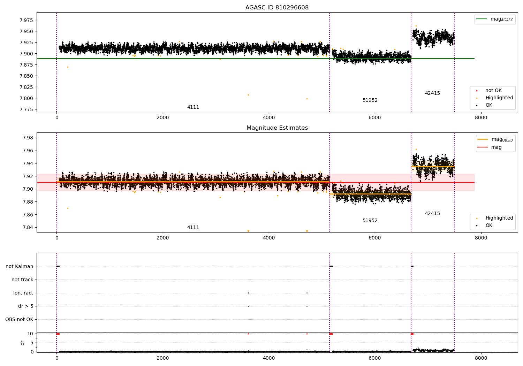Click the 7.98 y-axis tick label

[x=28, y=138]
